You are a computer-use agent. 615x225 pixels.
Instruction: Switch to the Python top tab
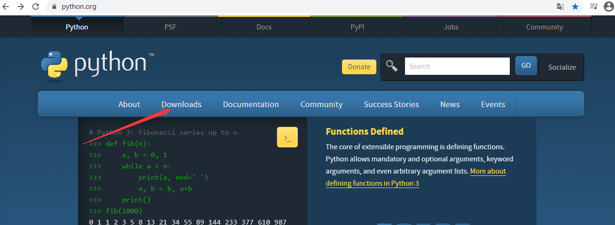coord(77,27)
